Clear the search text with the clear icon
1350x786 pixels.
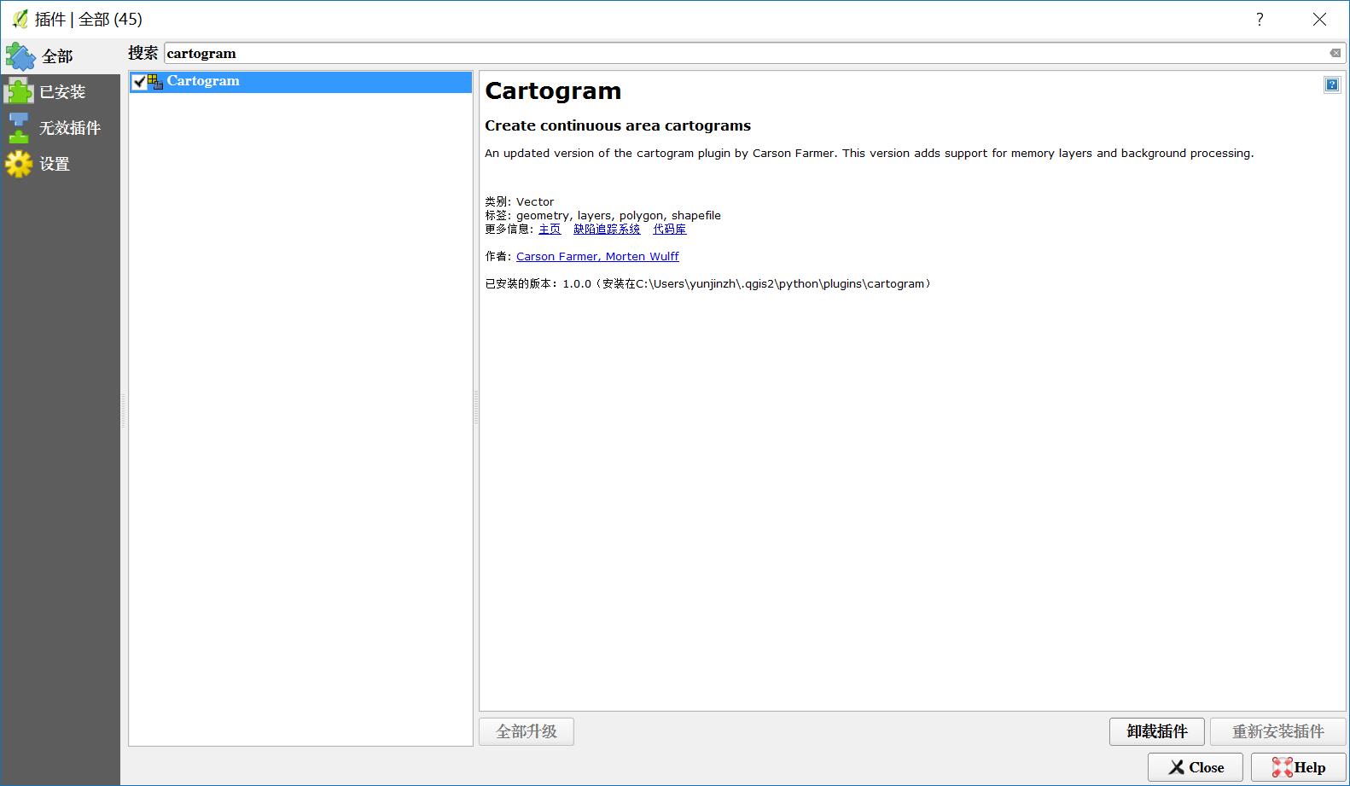coord(1335,53)
